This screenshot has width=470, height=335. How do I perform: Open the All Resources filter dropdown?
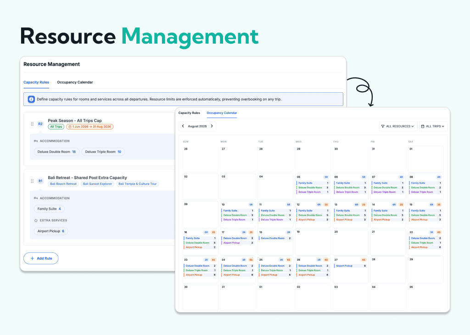click(398, 126)
